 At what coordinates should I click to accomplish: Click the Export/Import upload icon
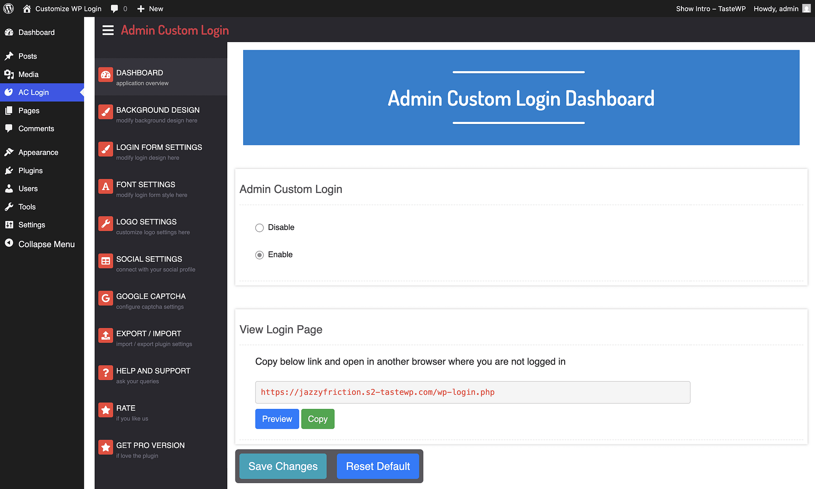tap(105, 335)
